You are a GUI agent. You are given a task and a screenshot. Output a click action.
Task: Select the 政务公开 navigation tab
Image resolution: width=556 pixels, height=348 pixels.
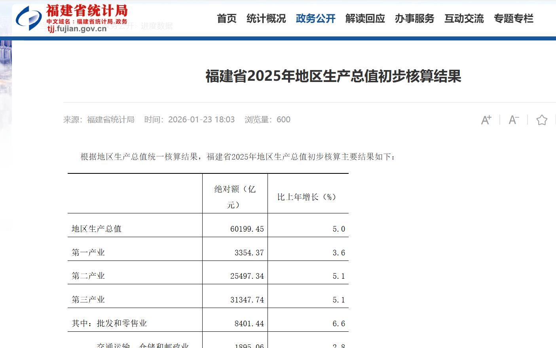tap(315, 19)
